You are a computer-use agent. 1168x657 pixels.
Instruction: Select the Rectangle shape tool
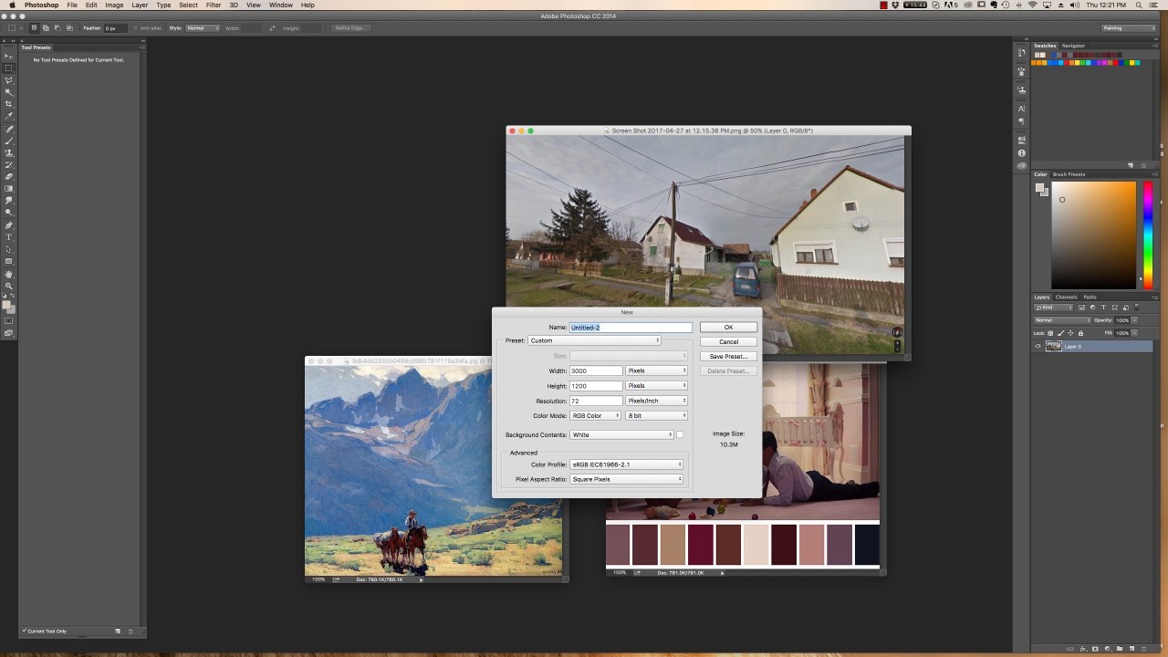[x=9, y=261]
